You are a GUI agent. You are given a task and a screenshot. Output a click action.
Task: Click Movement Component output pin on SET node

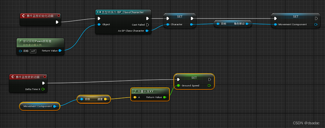pos(316,25)
